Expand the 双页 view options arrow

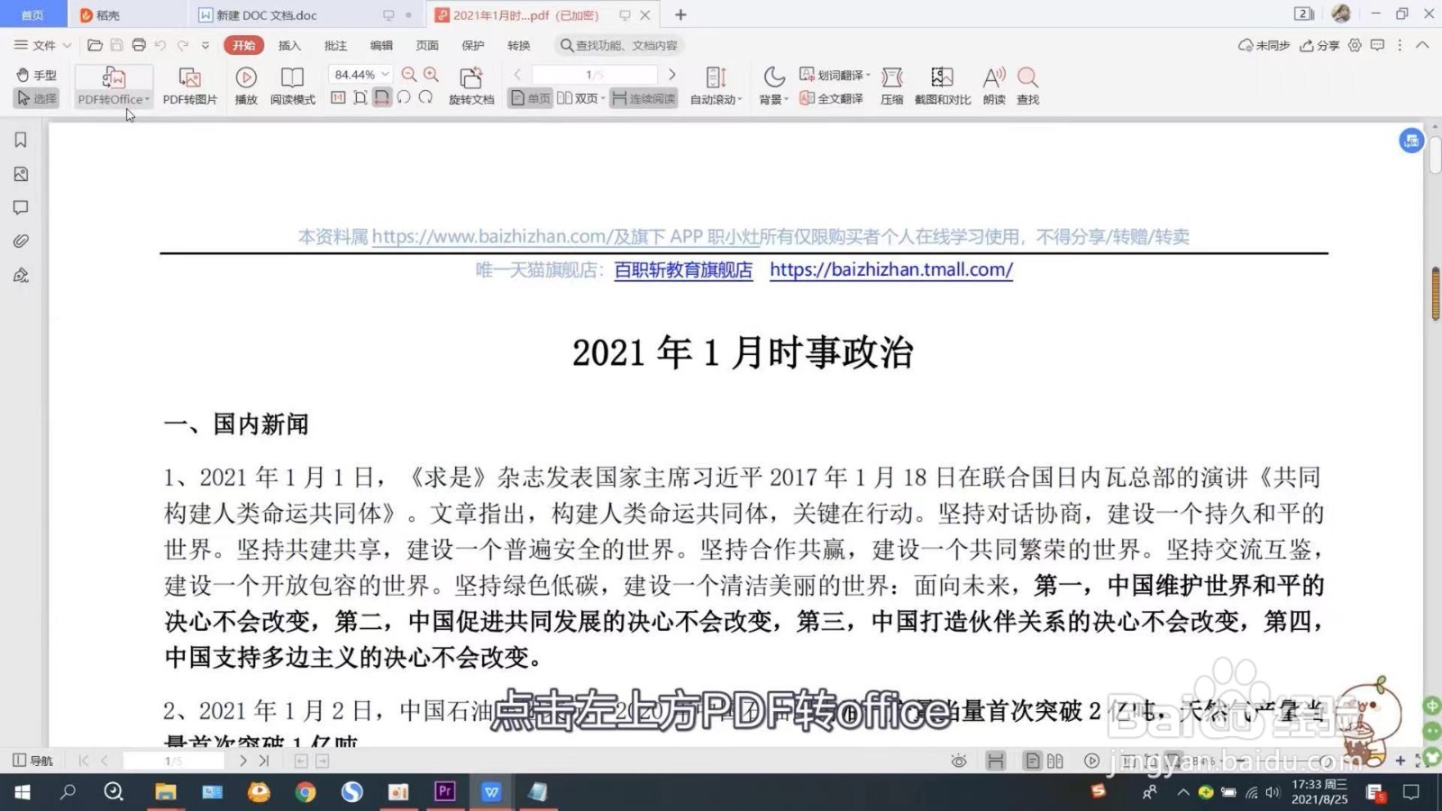[x=602, y=98]
